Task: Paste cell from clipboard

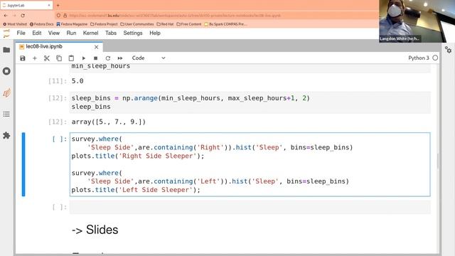Action: pos(71,58)
